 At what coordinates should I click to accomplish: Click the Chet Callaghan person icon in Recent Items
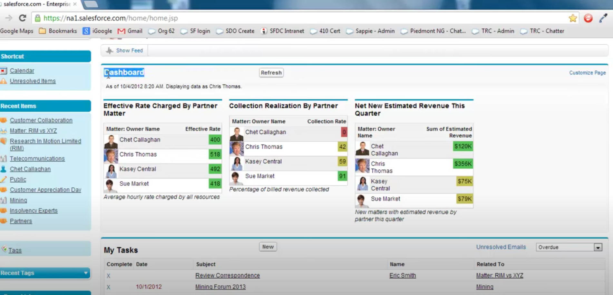tap(4, 169)
